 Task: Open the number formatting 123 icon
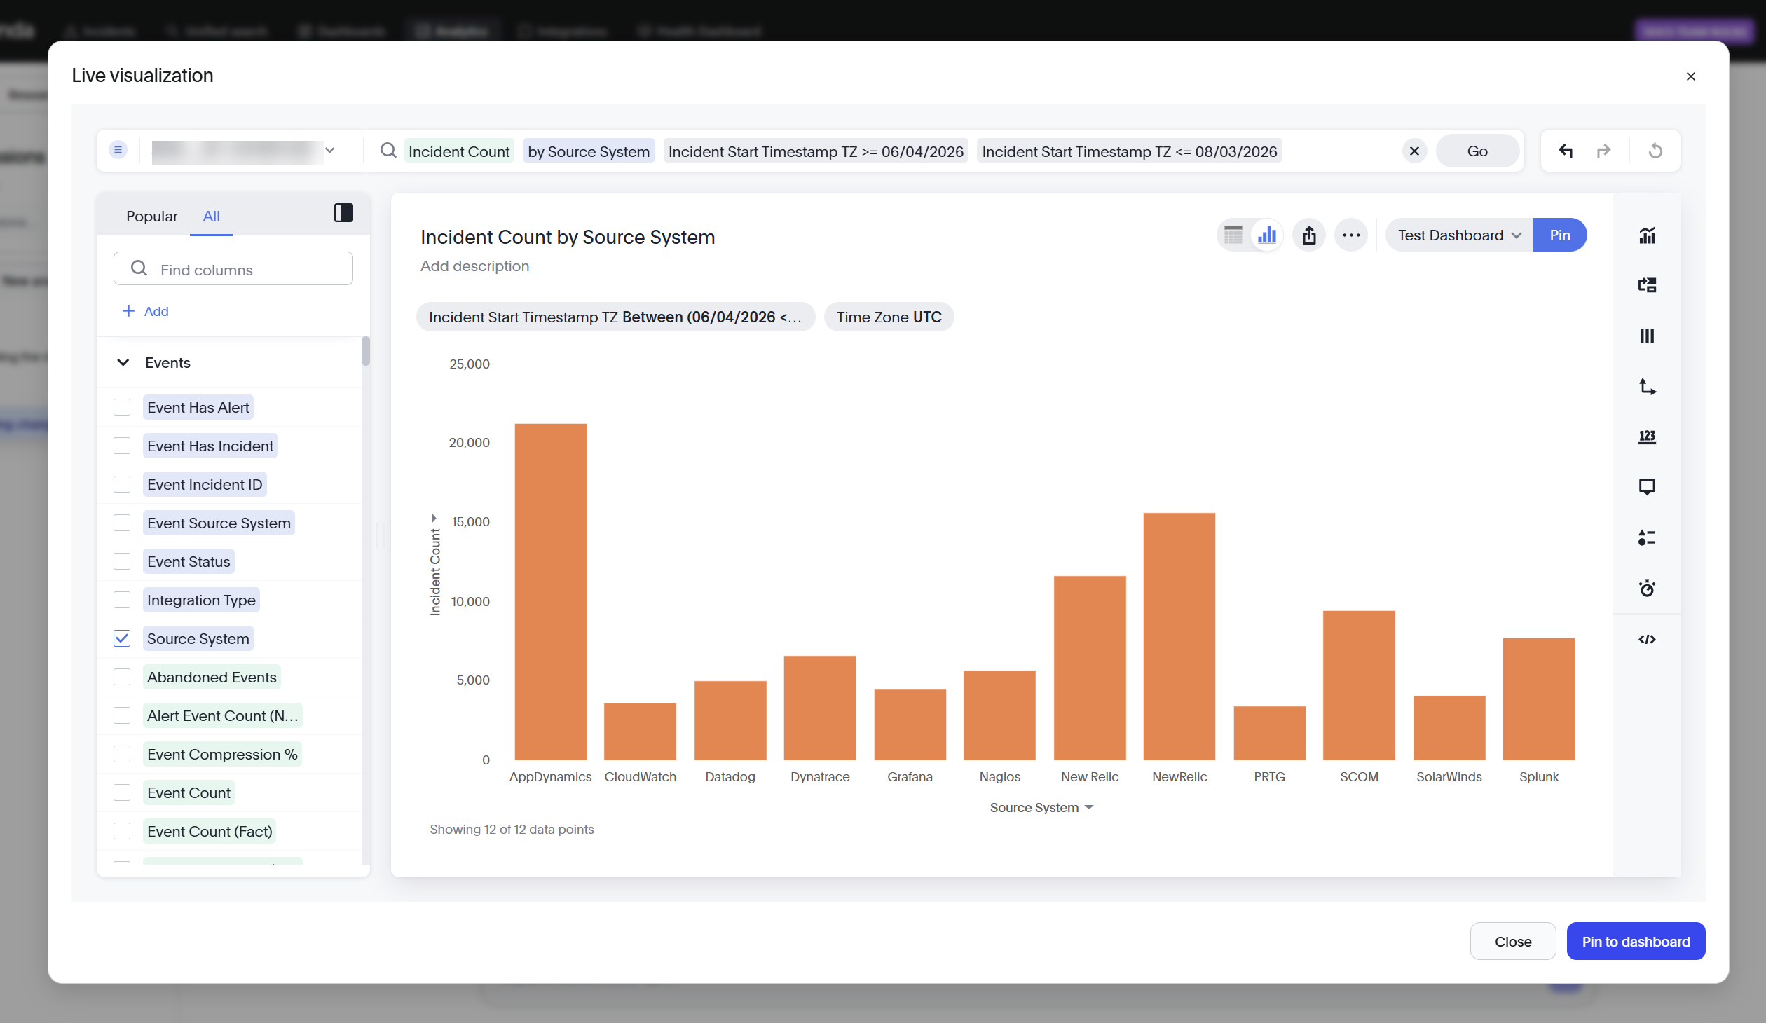coord(1647,437)
